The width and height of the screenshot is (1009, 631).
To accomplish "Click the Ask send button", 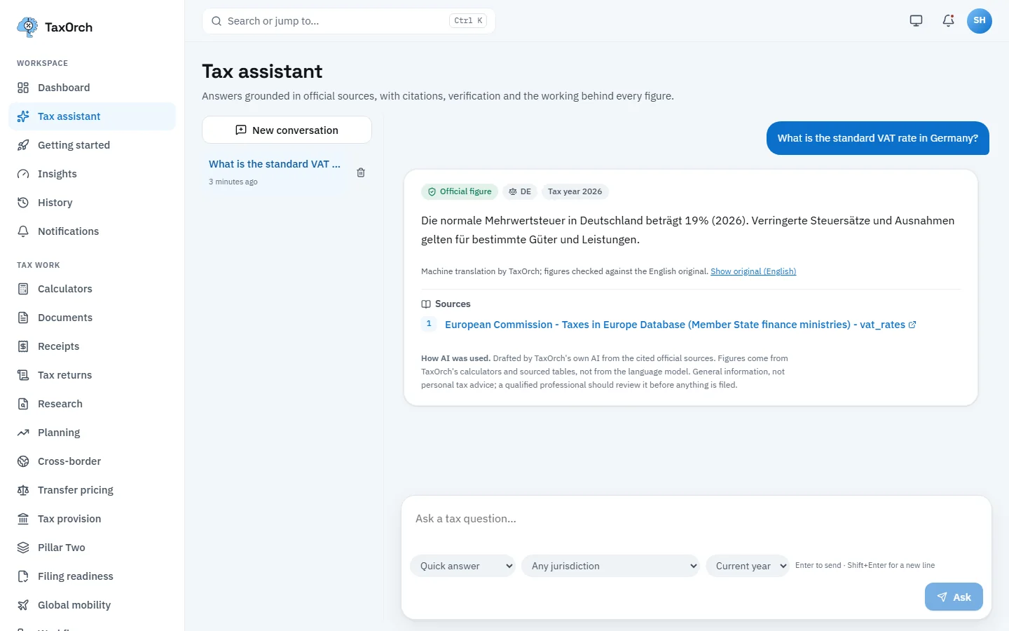I will pos(954,597).
